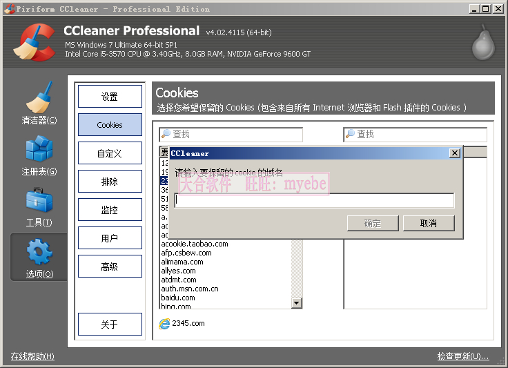Viewport: 508px width, 368px height.
Task: Open the 排除 exclude tab
Action: [x=110, y=182]
